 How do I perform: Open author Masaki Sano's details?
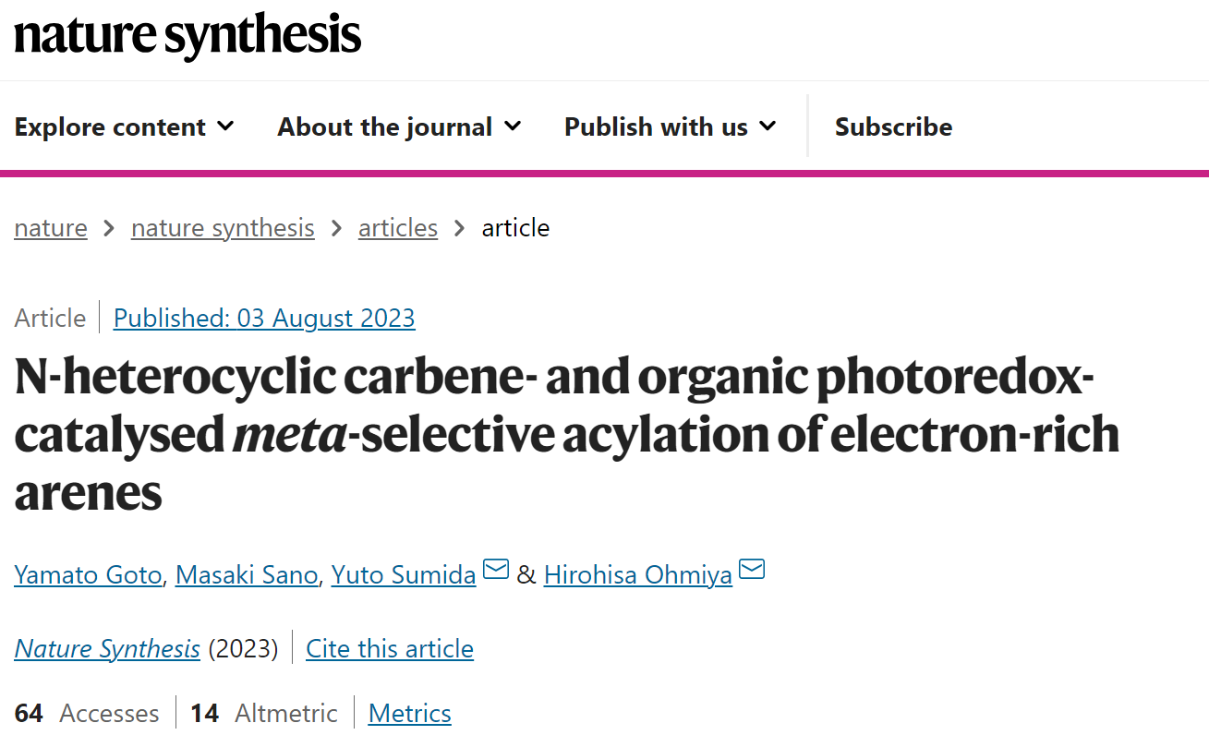248,574
